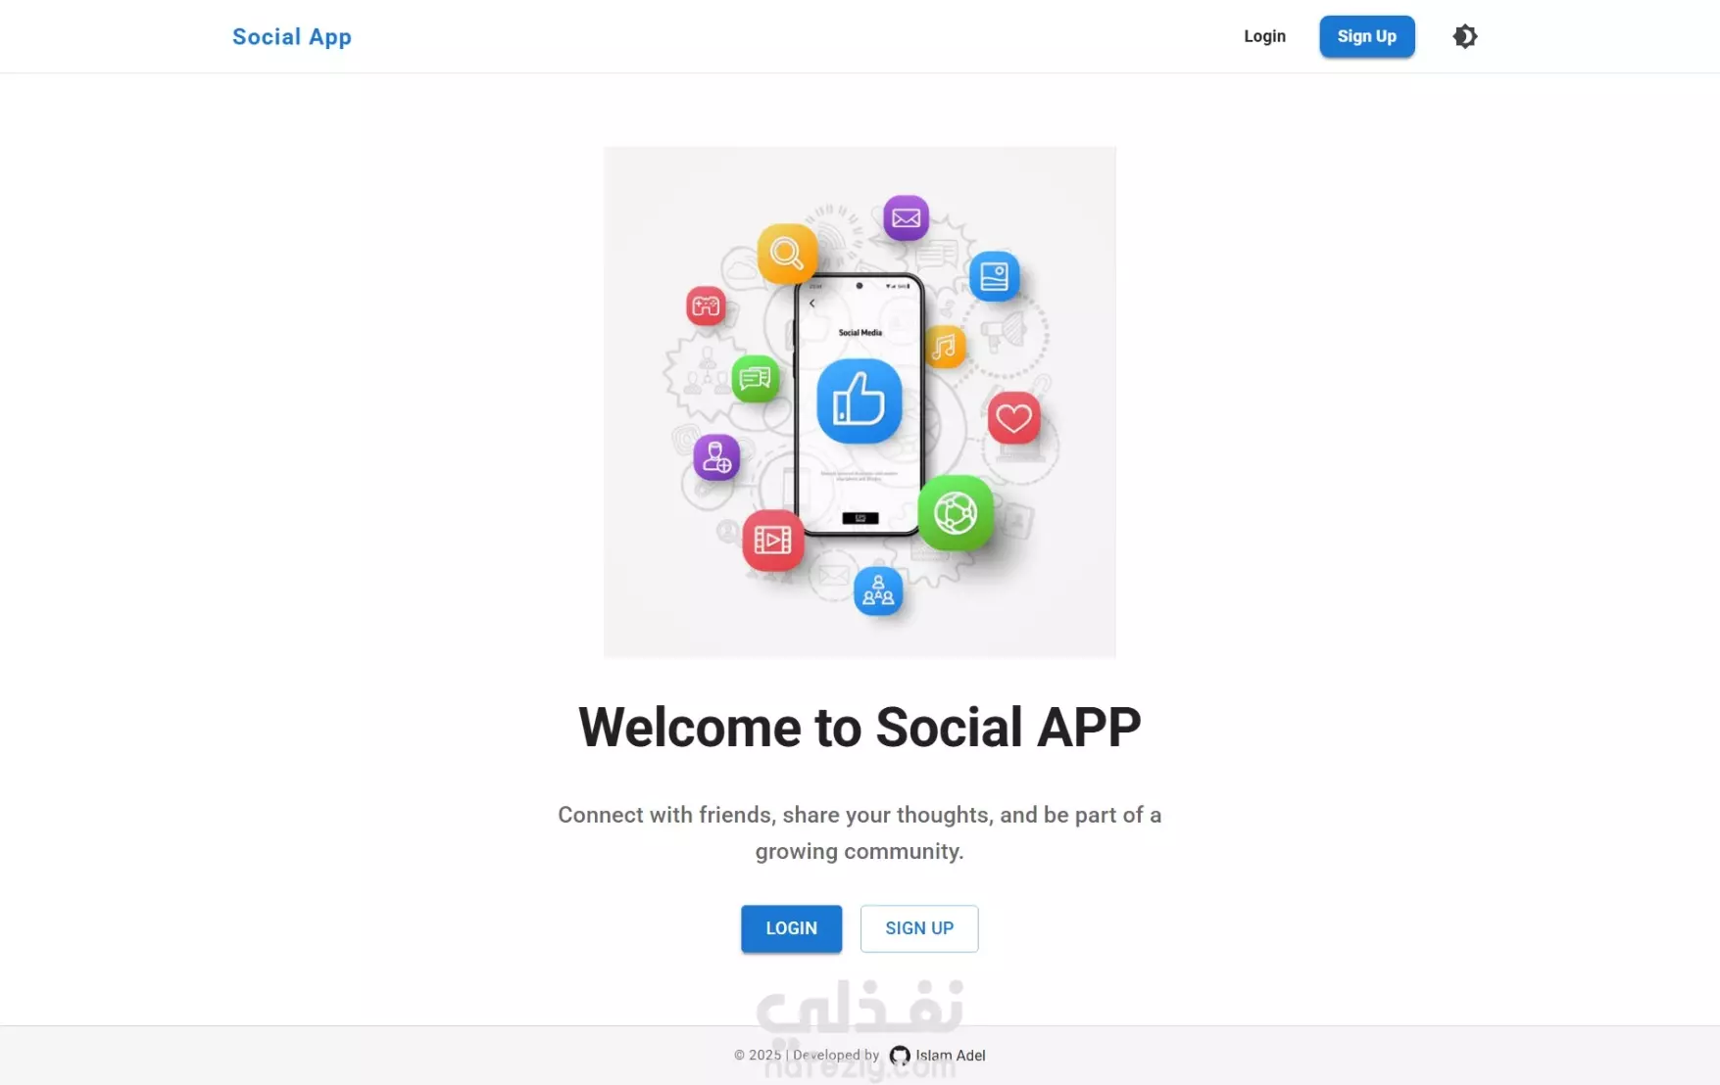Click the Login link in header
This screenshot has height=1085, width=1720.
pos(1264,36)
